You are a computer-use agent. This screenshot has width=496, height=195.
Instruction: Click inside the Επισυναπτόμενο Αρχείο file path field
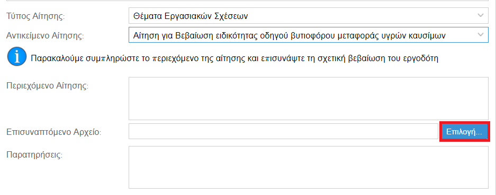(x=283, y=131)
